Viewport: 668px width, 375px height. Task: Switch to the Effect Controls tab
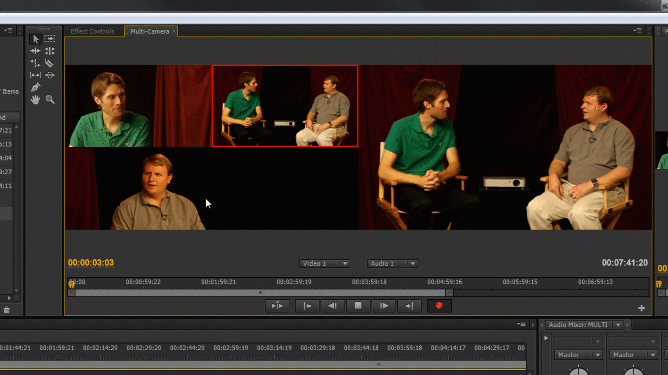pos(93,31)
